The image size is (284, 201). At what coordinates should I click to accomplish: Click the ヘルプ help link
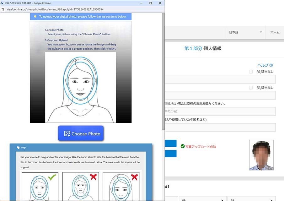pyautogui.click(x=263, y=65)
